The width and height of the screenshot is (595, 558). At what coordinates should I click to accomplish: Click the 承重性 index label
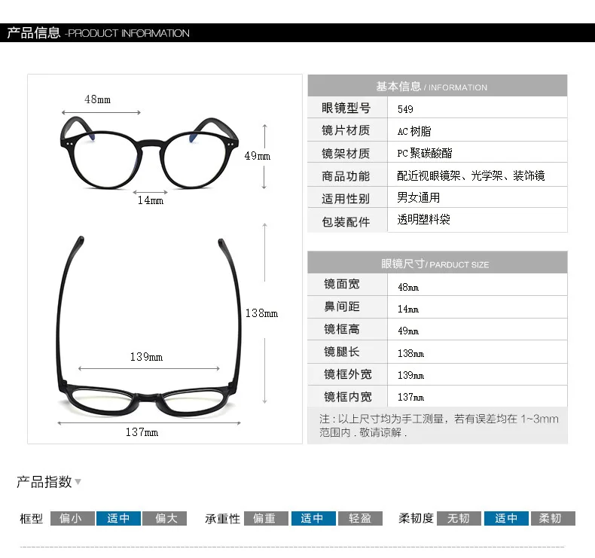[222, 519]
